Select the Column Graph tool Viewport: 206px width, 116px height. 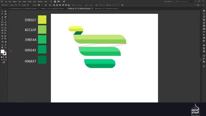pyautogui.click(x=5, y=42)
